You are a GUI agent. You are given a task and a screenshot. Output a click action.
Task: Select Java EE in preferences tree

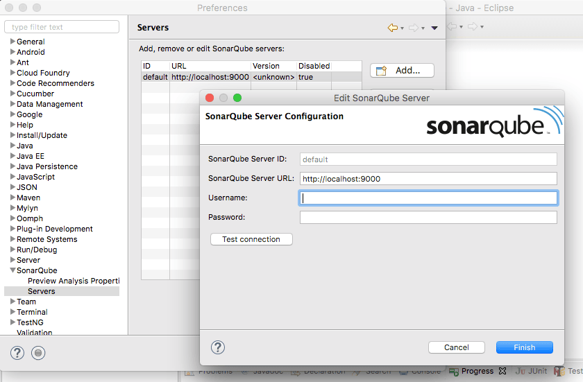click(x=31, y=156)
